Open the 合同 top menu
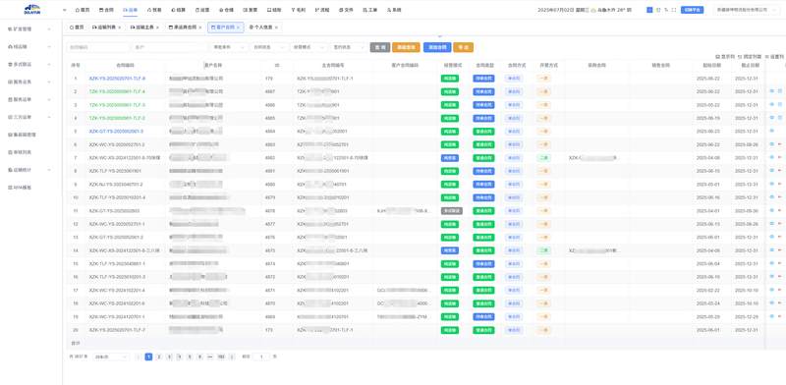Screen dimensions: 786x385 (106, 10)
